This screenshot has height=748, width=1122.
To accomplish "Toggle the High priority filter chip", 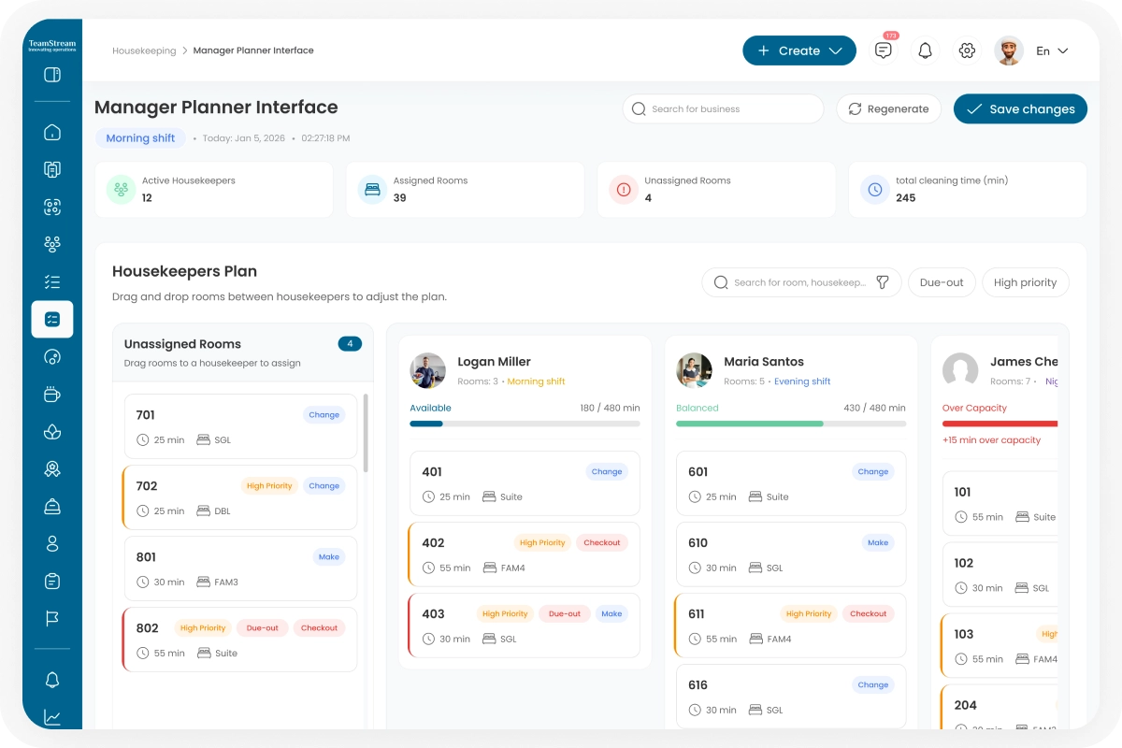I will (1025, 282).
